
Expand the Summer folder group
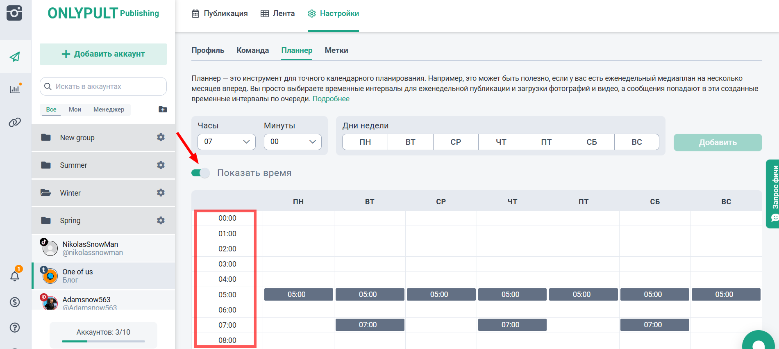(x=74, y=165)
